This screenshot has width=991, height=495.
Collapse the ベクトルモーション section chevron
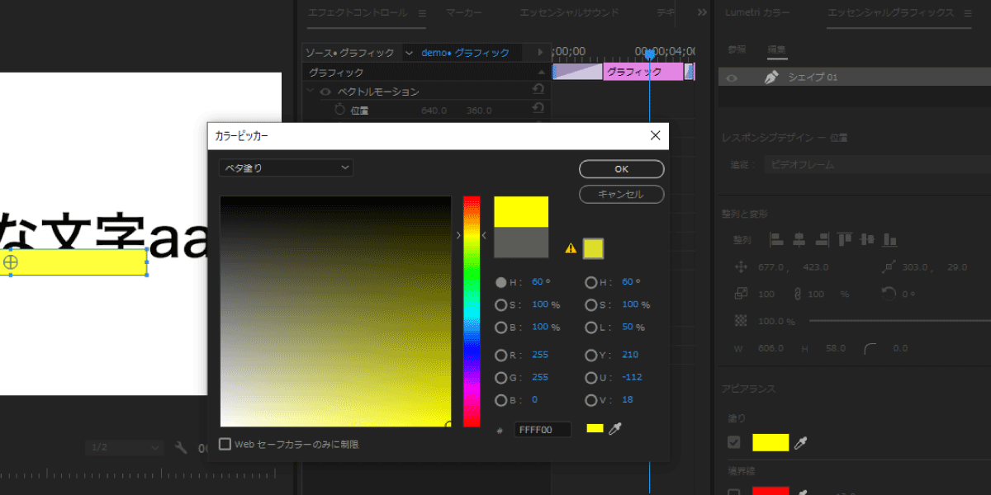tap(311, 92)
